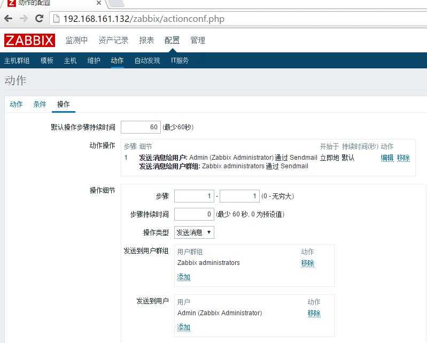Image resolution: width=427 pixels, height=343 pixels.
Task: Click 添加 under 发送到用户群组
Action: click(x=183, y=277)
